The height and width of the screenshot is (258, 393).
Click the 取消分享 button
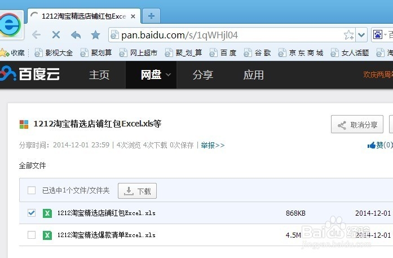(357, 124)
